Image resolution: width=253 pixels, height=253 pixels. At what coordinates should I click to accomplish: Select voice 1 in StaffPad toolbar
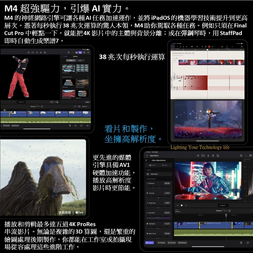pos(177,47)
